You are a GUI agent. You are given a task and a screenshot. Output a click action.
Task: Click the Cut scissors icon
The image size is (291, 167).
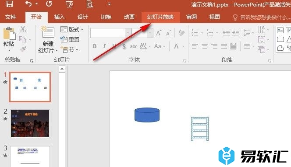pos(23,29)
